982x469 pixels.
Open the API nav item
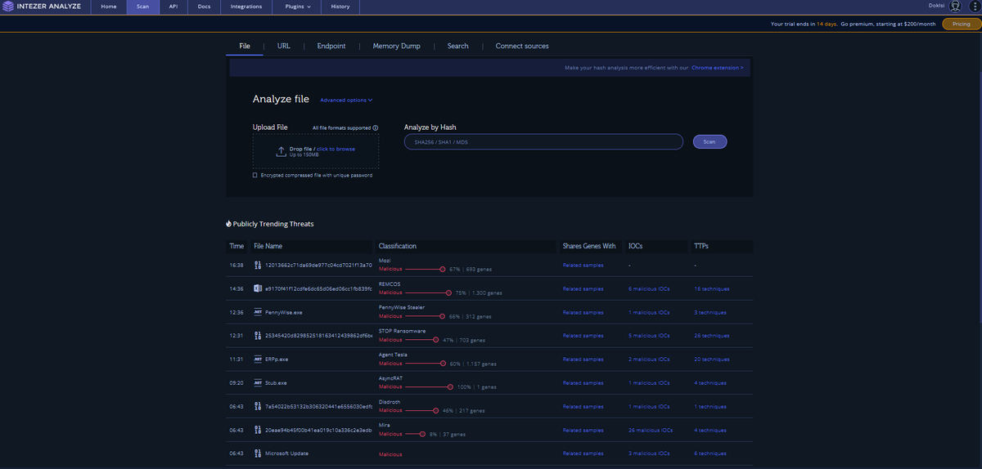click(173, 6)
